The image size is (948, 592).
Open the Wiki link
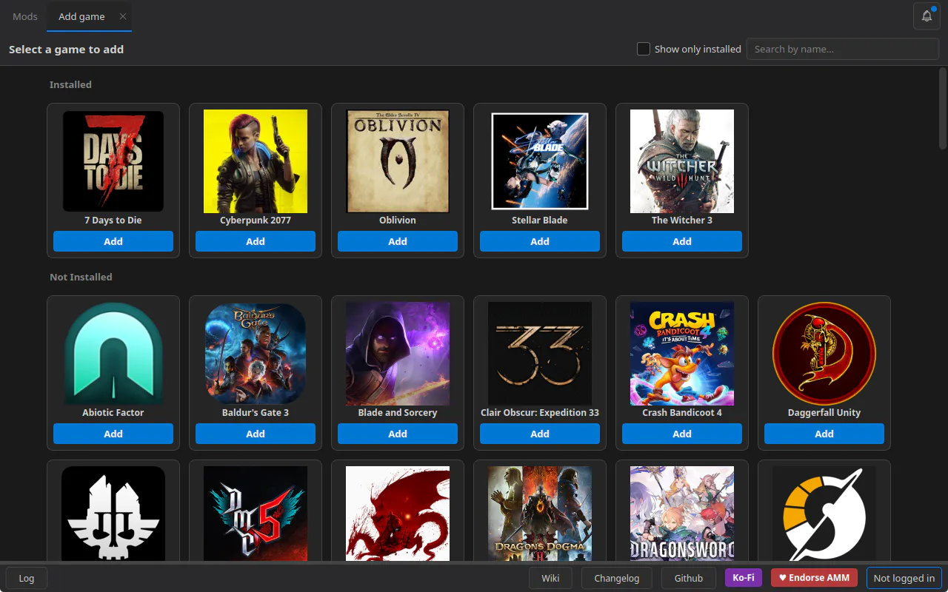coord(550,578)
